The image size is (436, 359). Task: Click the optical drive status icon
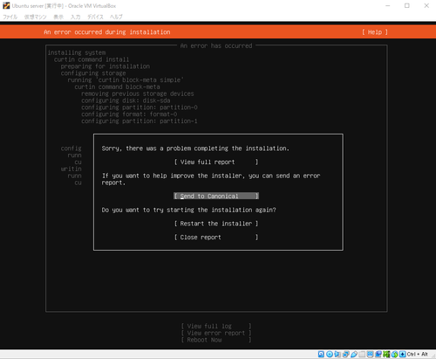330,354
